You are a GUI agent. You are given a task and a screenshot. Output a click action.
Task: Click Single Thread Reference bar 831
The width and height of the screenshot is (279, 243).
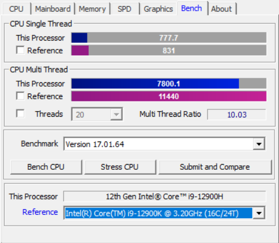(169, 50)
